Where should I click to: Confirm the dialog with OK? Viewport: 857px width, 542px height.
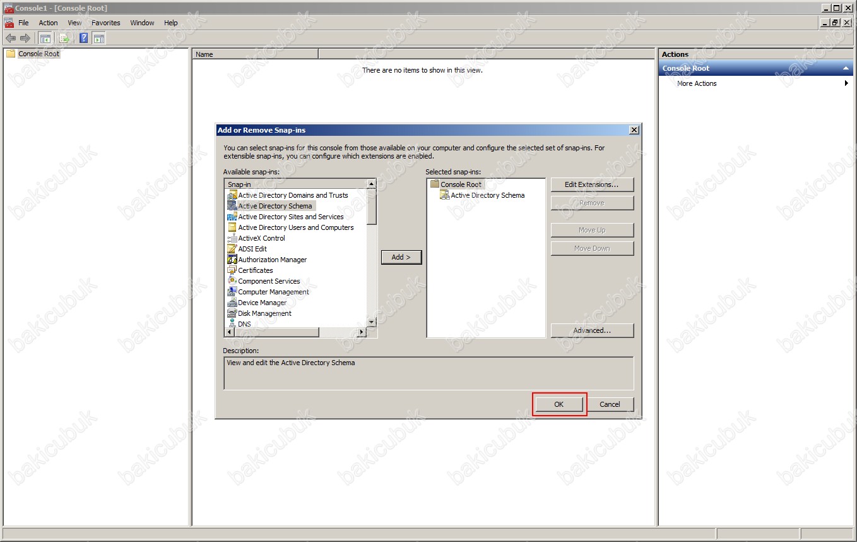559,404
